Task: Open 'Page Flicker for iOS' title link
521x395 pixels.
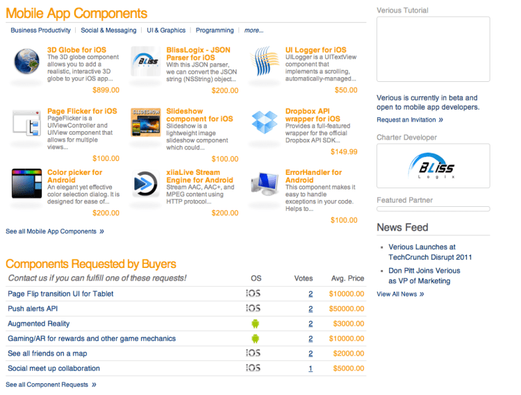Action: click(x=82, y=111)
